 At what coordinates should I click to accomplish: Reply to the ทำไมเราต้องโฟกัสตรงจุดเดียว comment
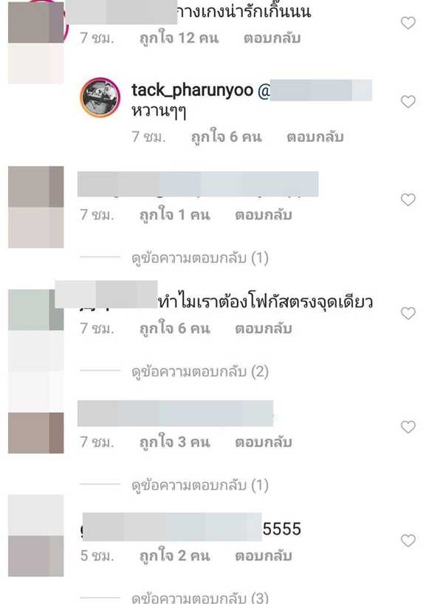[x=264, y=328]
